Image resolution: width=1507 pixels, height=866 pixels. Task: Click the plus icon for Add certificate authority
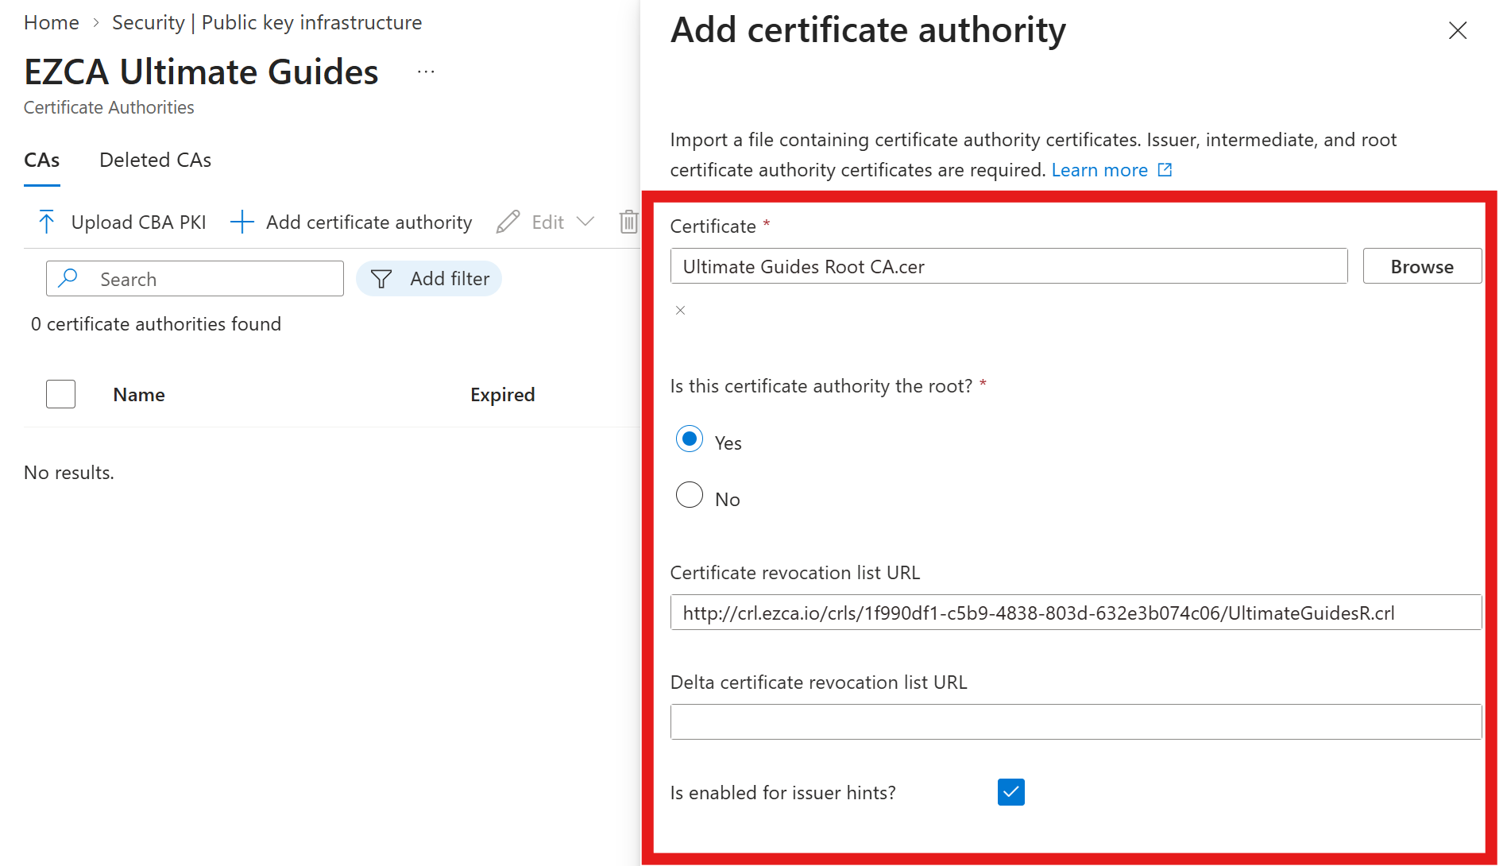point(242,222)
